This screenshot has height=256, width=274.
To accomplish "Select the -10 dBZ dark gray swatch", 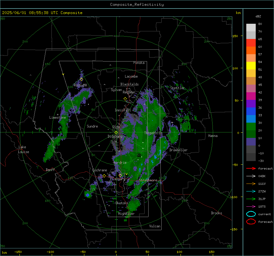I will pos(251,157).
